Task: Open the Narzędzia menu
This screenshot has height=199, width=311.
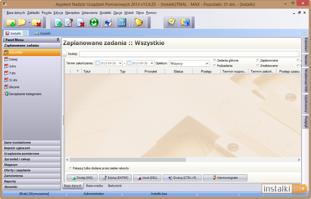Action: 72,13
